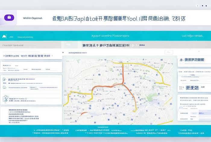
Task: Expand the small triangle arrow above the map
Action: pyautogui.click(x=63, y=53)
